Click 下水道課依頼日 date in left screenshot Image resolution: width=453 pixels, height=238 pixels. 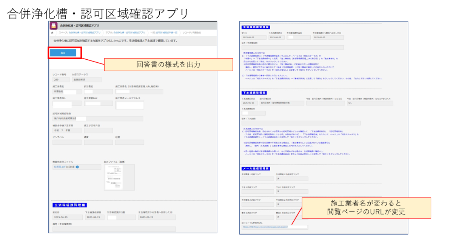coord(95,217)
